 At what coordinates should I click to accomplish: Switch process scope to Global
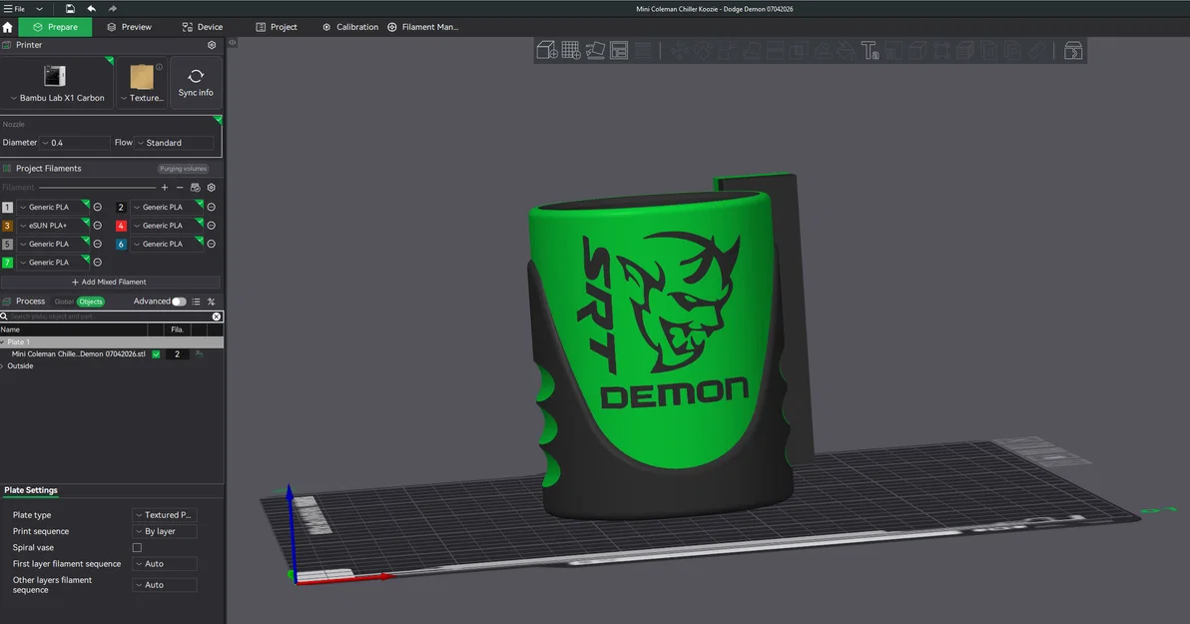pos(64,302)
